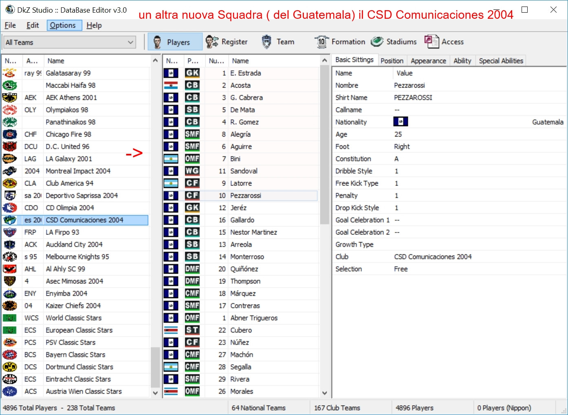Open the Help menu
The image size is (568, 415).
point(94,25)
